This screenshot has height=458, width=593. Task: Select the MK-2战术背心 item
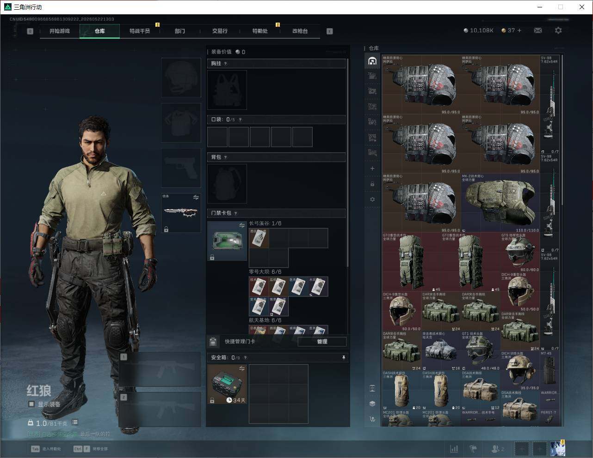tap(500, 203)
